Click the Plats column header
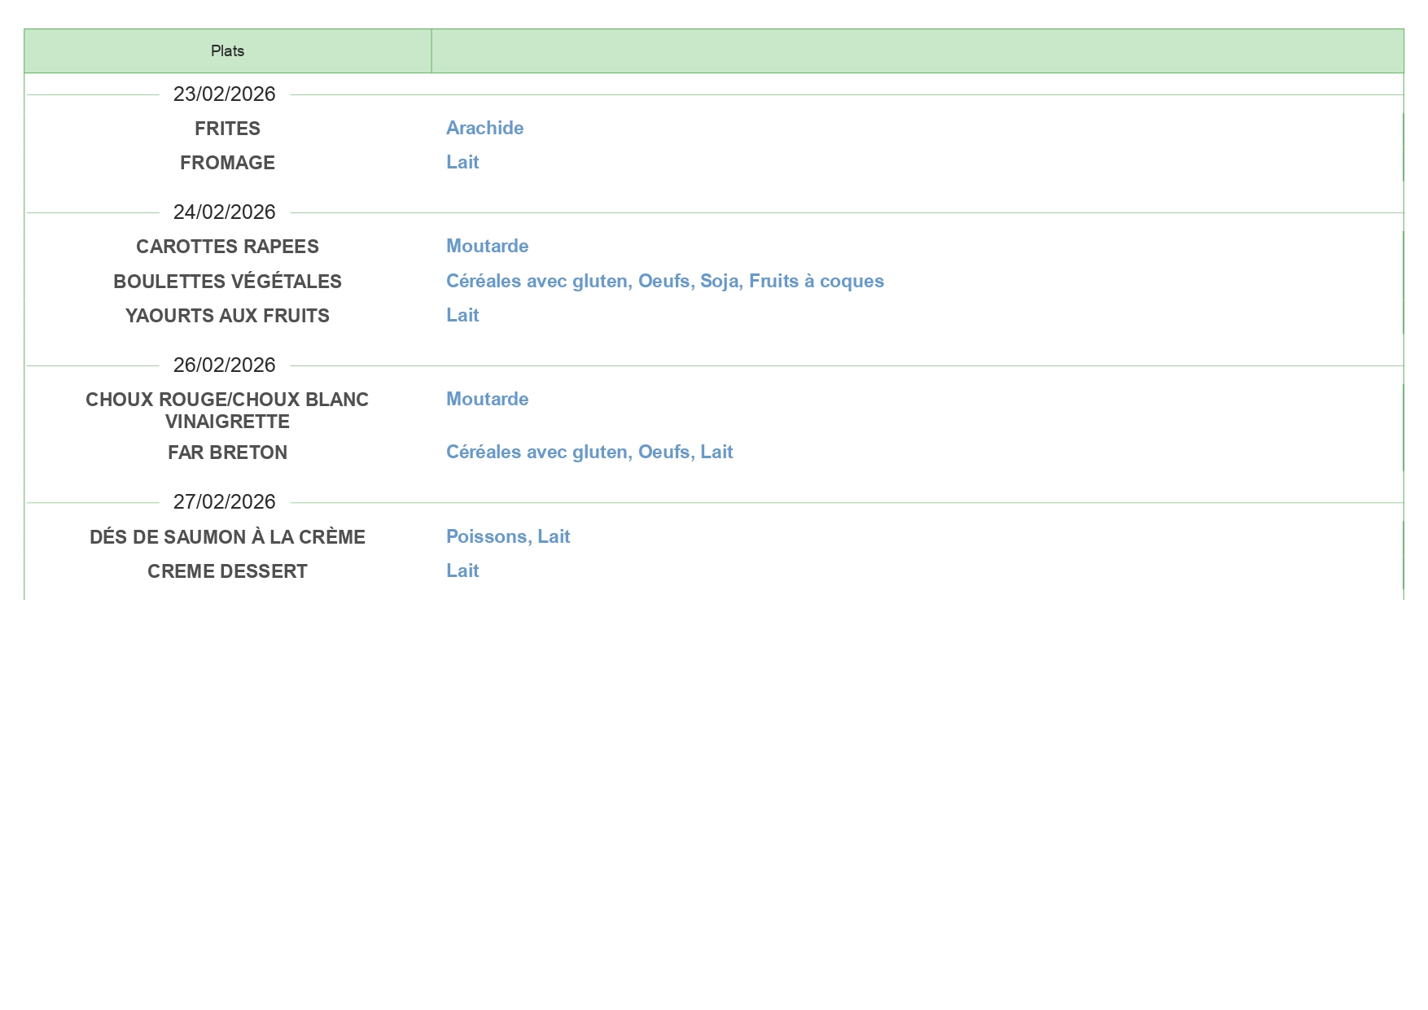The height and width of the screenshot is (1010, 1428). click(227, 51)
